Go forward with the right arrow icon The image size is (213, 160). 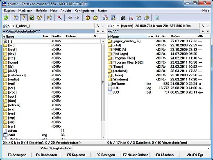click(77, 18)
